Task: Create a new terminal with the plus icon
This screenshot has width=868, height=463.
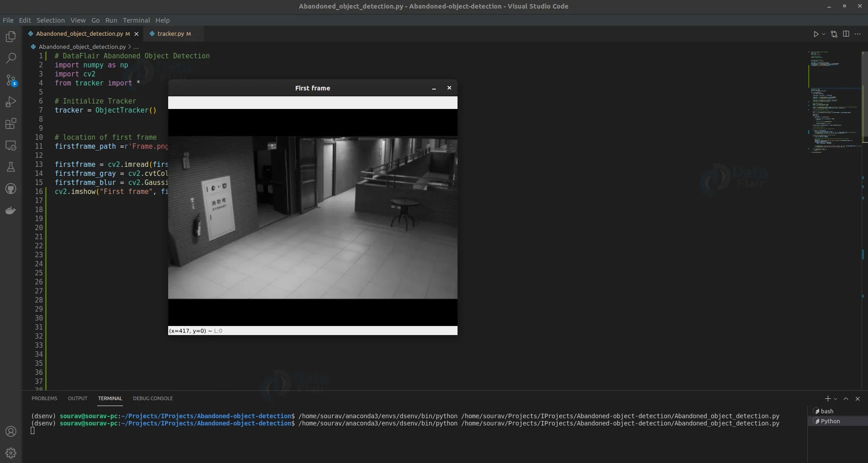Action: pyautogui.click(x=829, y=398)
